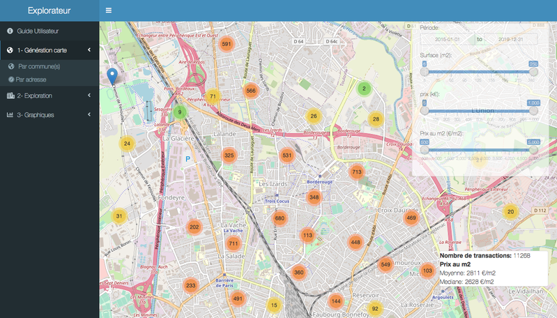The height and width of the screenshot is (318, 557).
Task: Click the globe icon beside Génération carte
Action: 10,50
